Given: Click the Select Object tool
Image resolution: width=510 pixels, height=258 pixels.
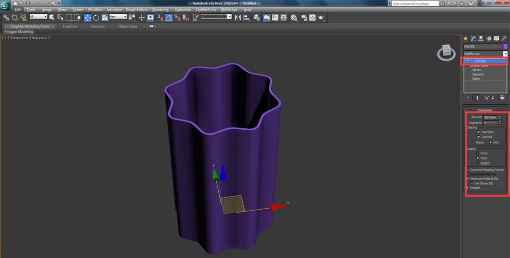Looking at the screenshot, I should 52,17.
